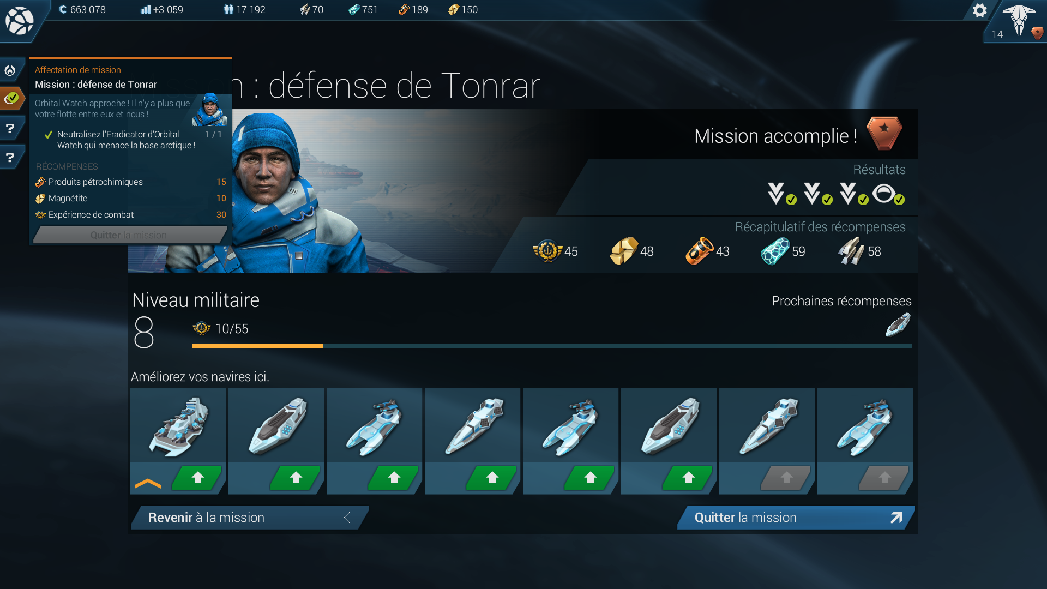Select the flame sidebar tab
The height and width of the screenshot is (589, 1047).
[10, 70]
